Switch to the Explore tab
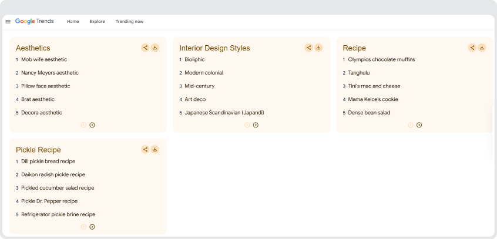 [x=97, y=22]
